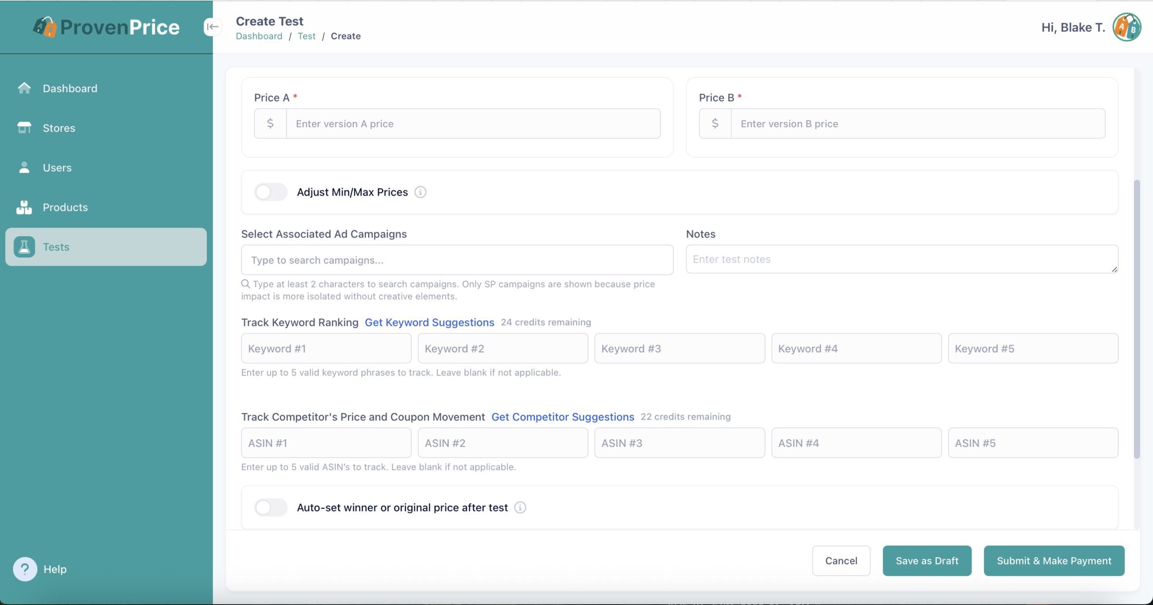Toggle Auto-set winner or original price switch
Viewport: 1153px width, 605px height.
(271, 507)
